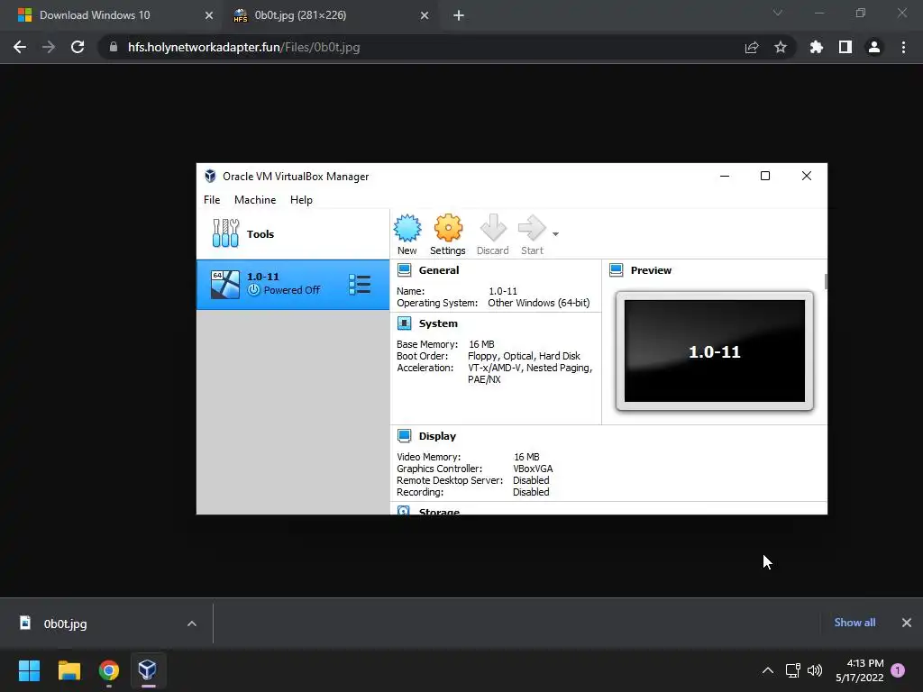The width and height of the screenshot is (923, 692).
Task: Click the General section heading
Action: [x=439, y=270]
